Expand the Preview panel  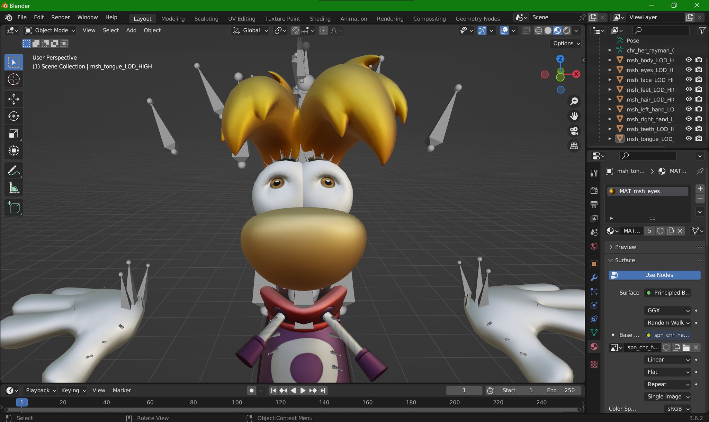654,247
